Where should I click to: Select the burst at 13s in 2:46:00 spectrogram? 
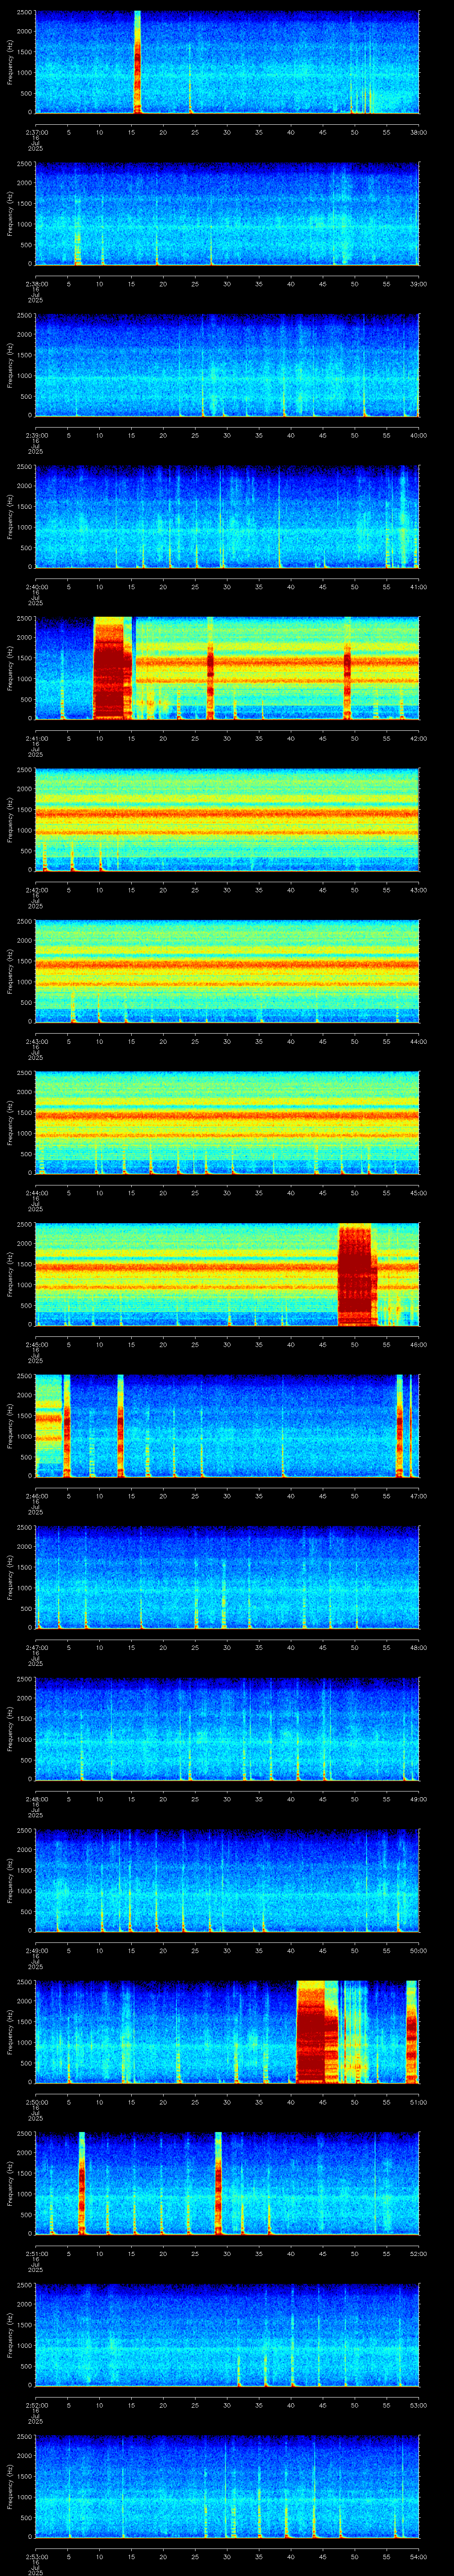point(121,1425)
